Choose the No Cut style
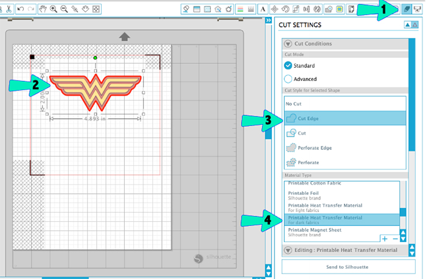The image size is (426, 279). (345, 104)
